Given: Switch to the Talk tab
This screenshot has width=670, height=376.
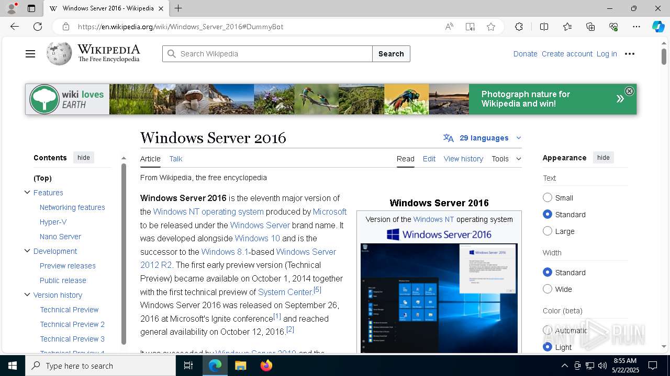Looking at the screenshot, I should (x=175, y=159).
